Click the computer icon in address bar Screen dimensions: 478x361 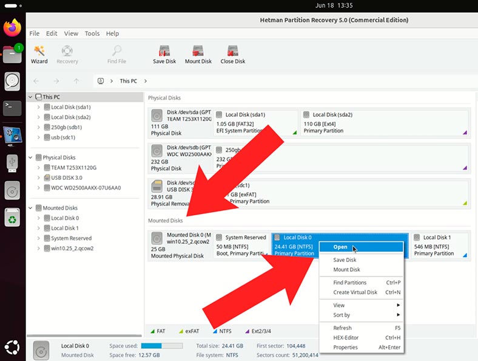pyautogui.click(x=101, y=81)
